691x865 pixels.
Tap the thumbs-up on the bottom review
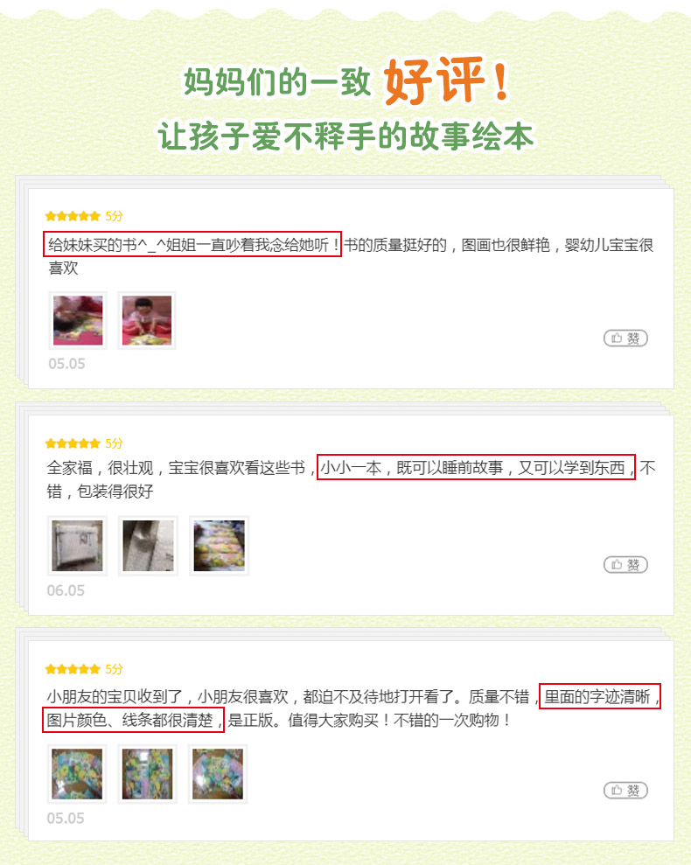pyautogui.click(x=625, y=791)
